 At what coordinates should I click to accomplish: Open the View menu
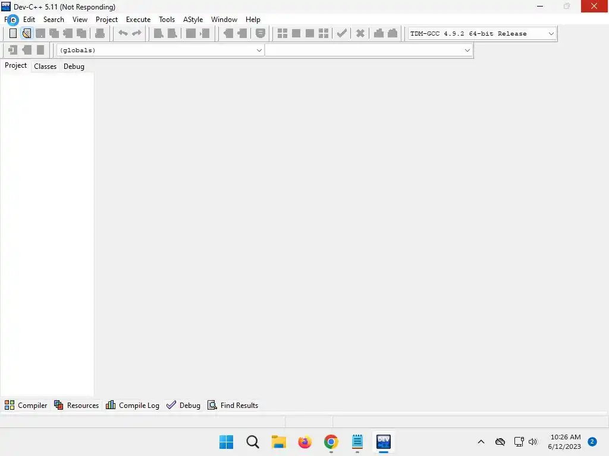pos(80,20)
